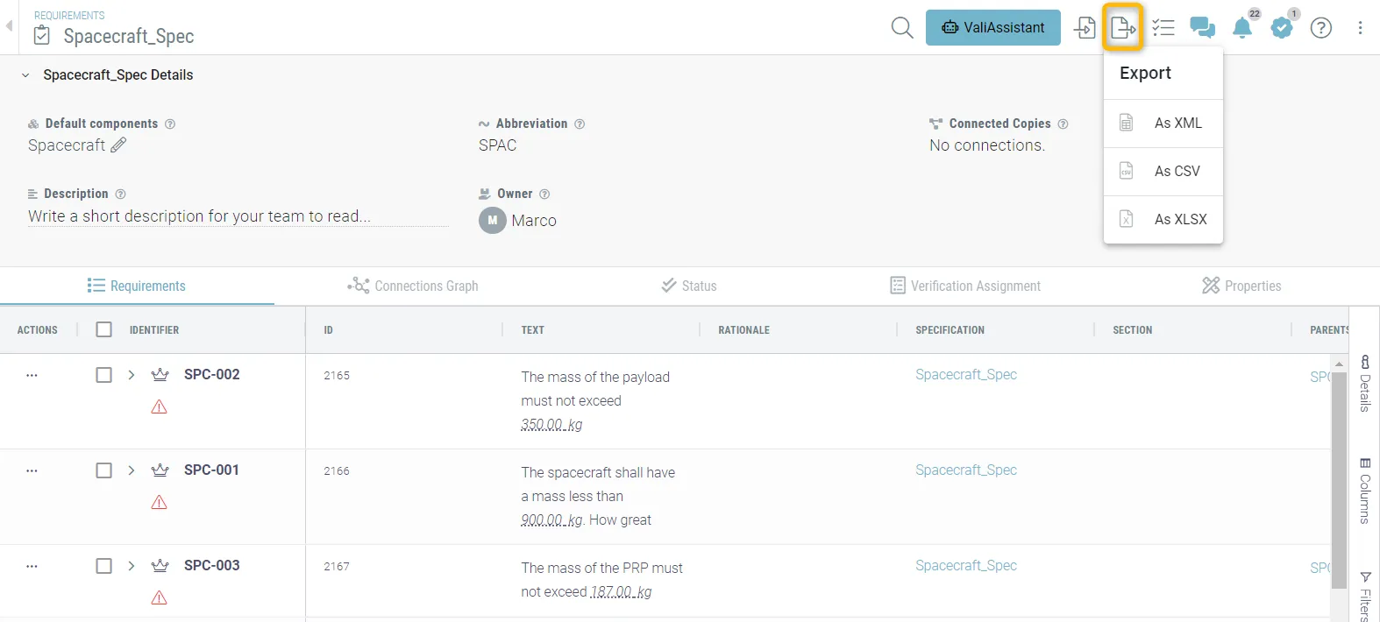
Task: Open the discussions chat icon
Action: [x=1202, y=28]
